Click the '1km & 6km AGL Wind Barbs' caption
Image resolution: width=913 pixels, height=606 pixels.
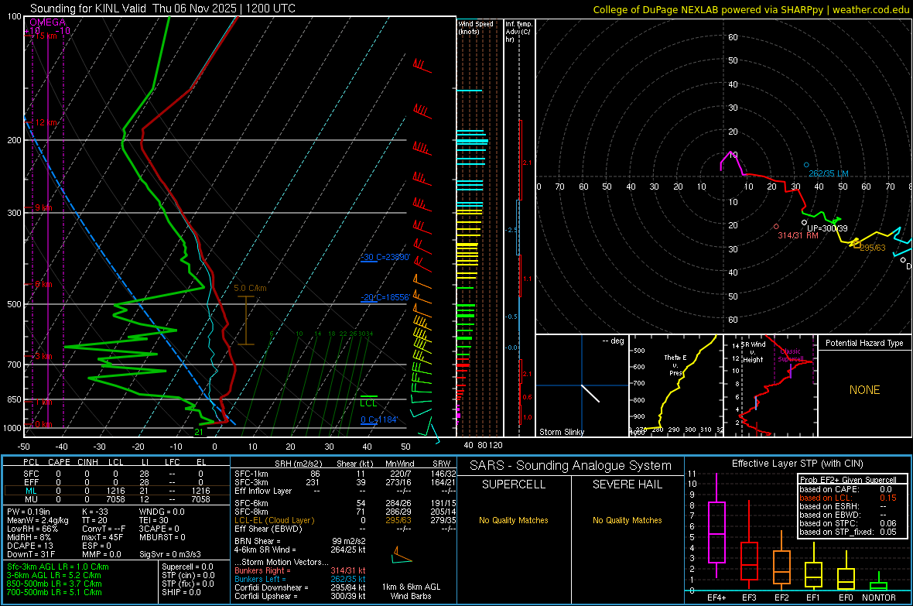[x=411, y=591]
